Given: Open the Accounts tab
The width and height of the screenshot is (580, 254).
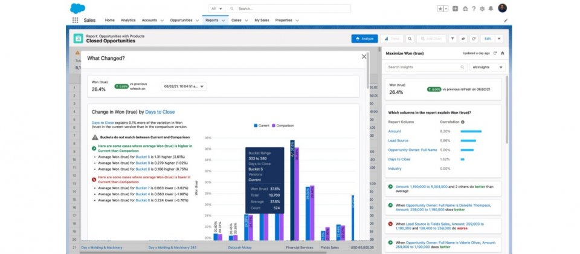Looking at the screenshot, I should coord(149,21).
